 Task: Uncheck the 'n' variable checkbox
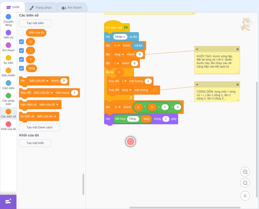[x=21, y=59]
